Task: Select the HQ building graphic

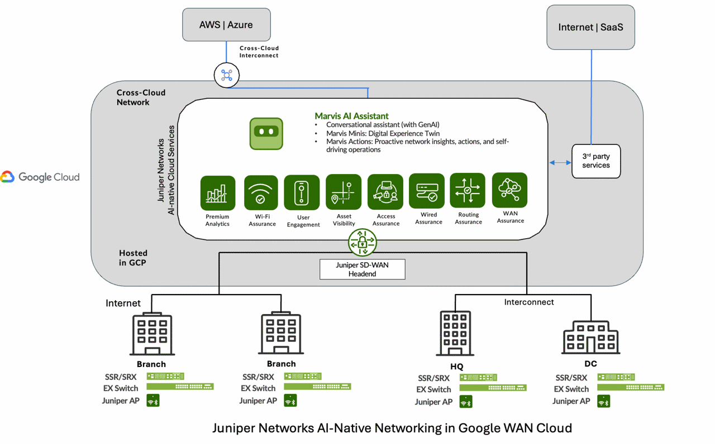Action: coord(455,333)
